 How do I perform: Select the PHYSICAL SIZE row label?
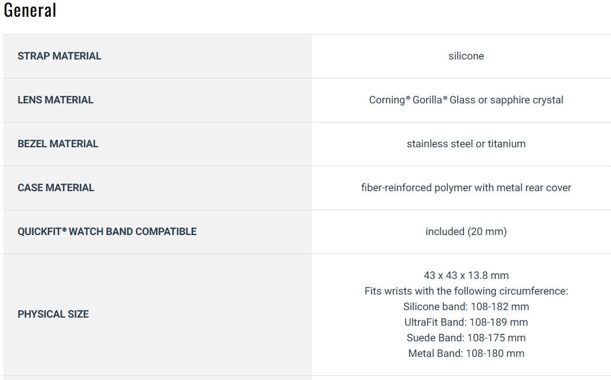tap(53, 314)
